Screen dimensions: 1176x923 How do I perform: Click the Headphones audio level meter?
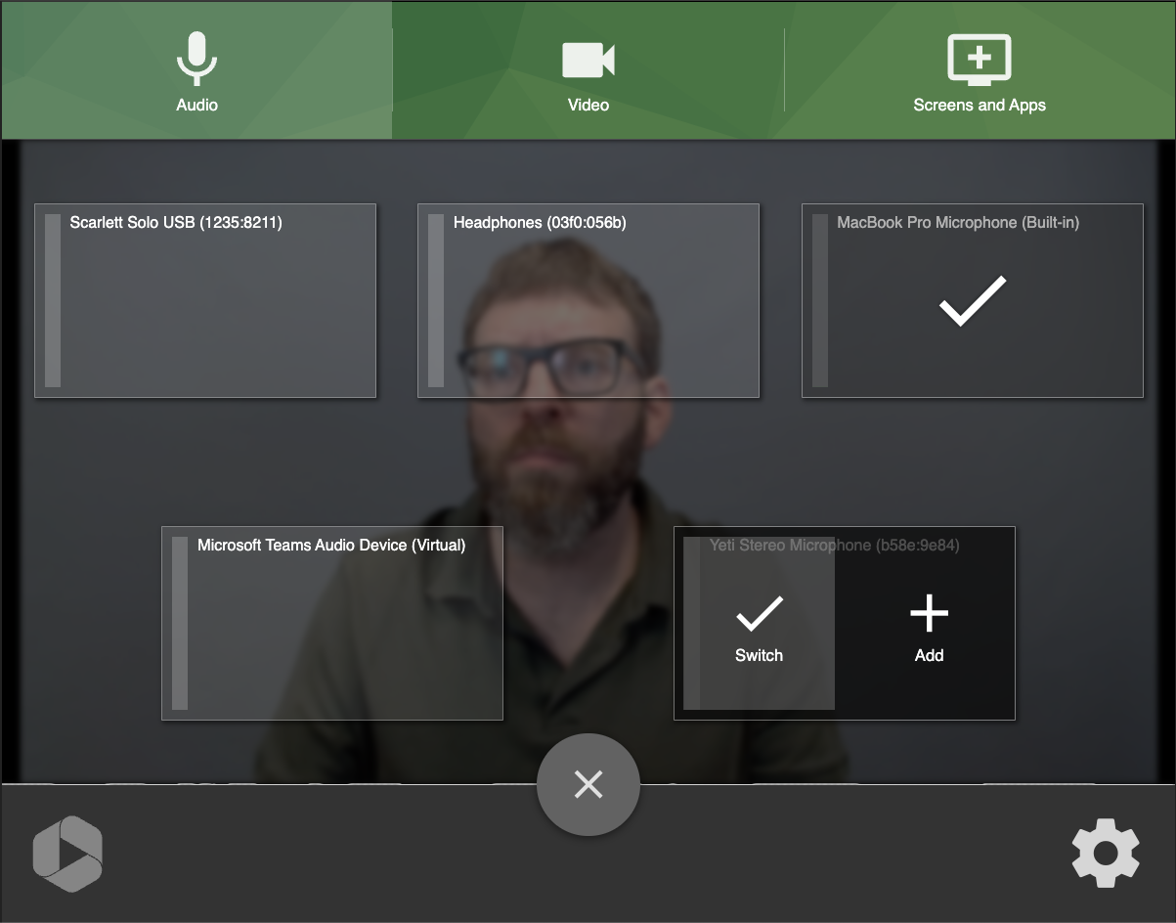coord(436,301)
